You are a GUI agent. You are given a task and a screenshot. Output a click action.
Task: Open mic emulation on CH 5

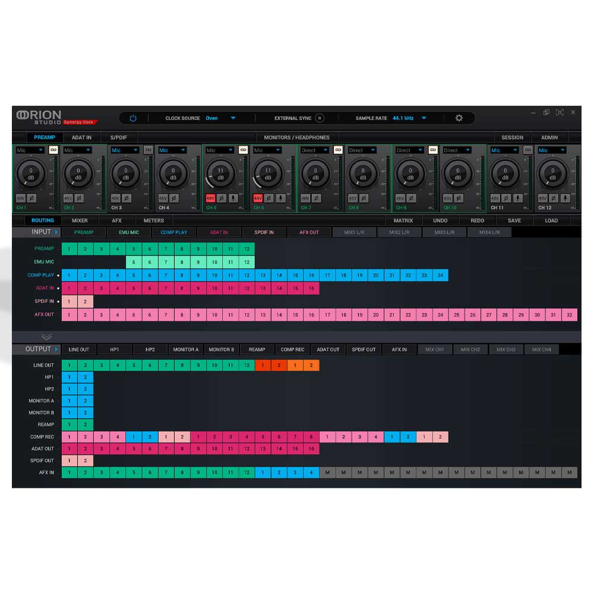coord(233,198)
